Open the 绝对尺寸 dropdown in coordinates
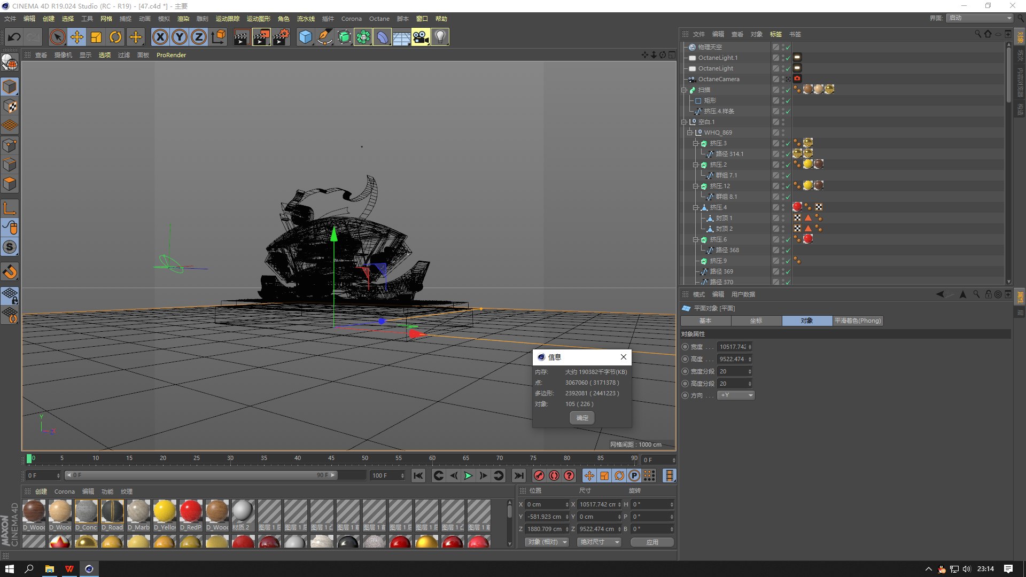 point(600,542)
